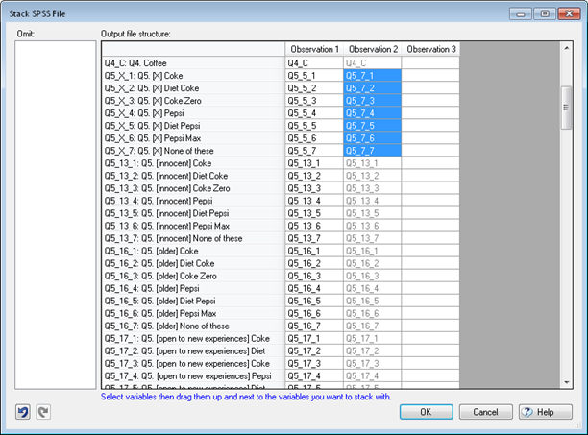Image resolution: width=588 pixels, height=435 pixels.
Task: Select row Q5_X_7: Q5. [X] None of these
Action: (x=193, y=151)
